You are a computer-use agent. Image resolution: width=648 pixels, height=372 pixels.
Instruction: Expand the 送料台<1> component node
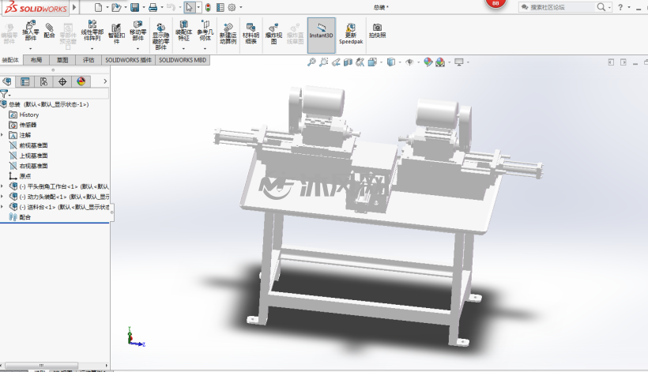[x=2, y=206]
